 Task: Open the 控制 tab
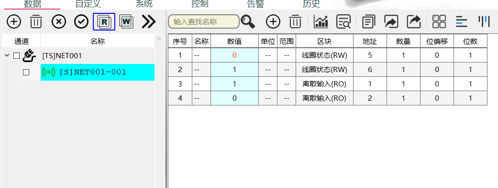200,4
